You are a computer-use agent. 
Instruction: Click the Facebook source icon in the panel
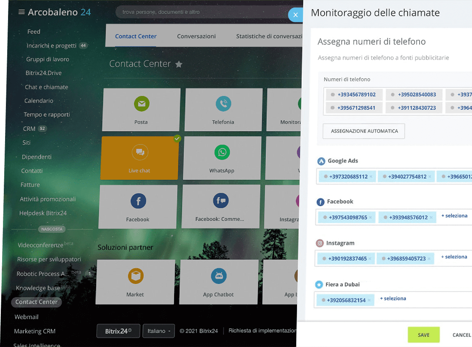pyautogui.click(x=320, y=202)
